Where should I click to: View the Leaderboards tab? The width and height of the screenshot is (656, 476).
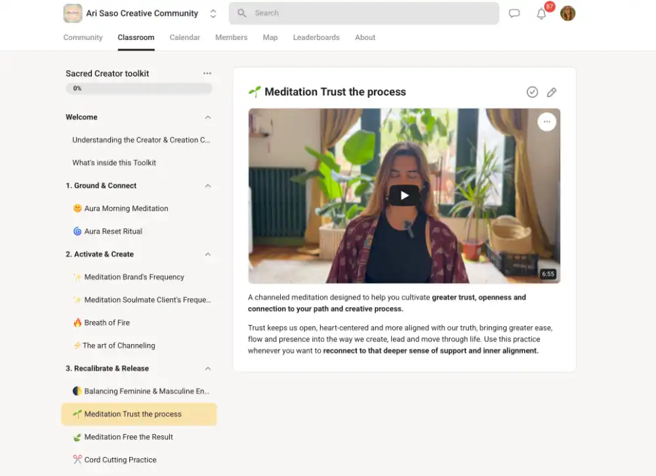316,37
